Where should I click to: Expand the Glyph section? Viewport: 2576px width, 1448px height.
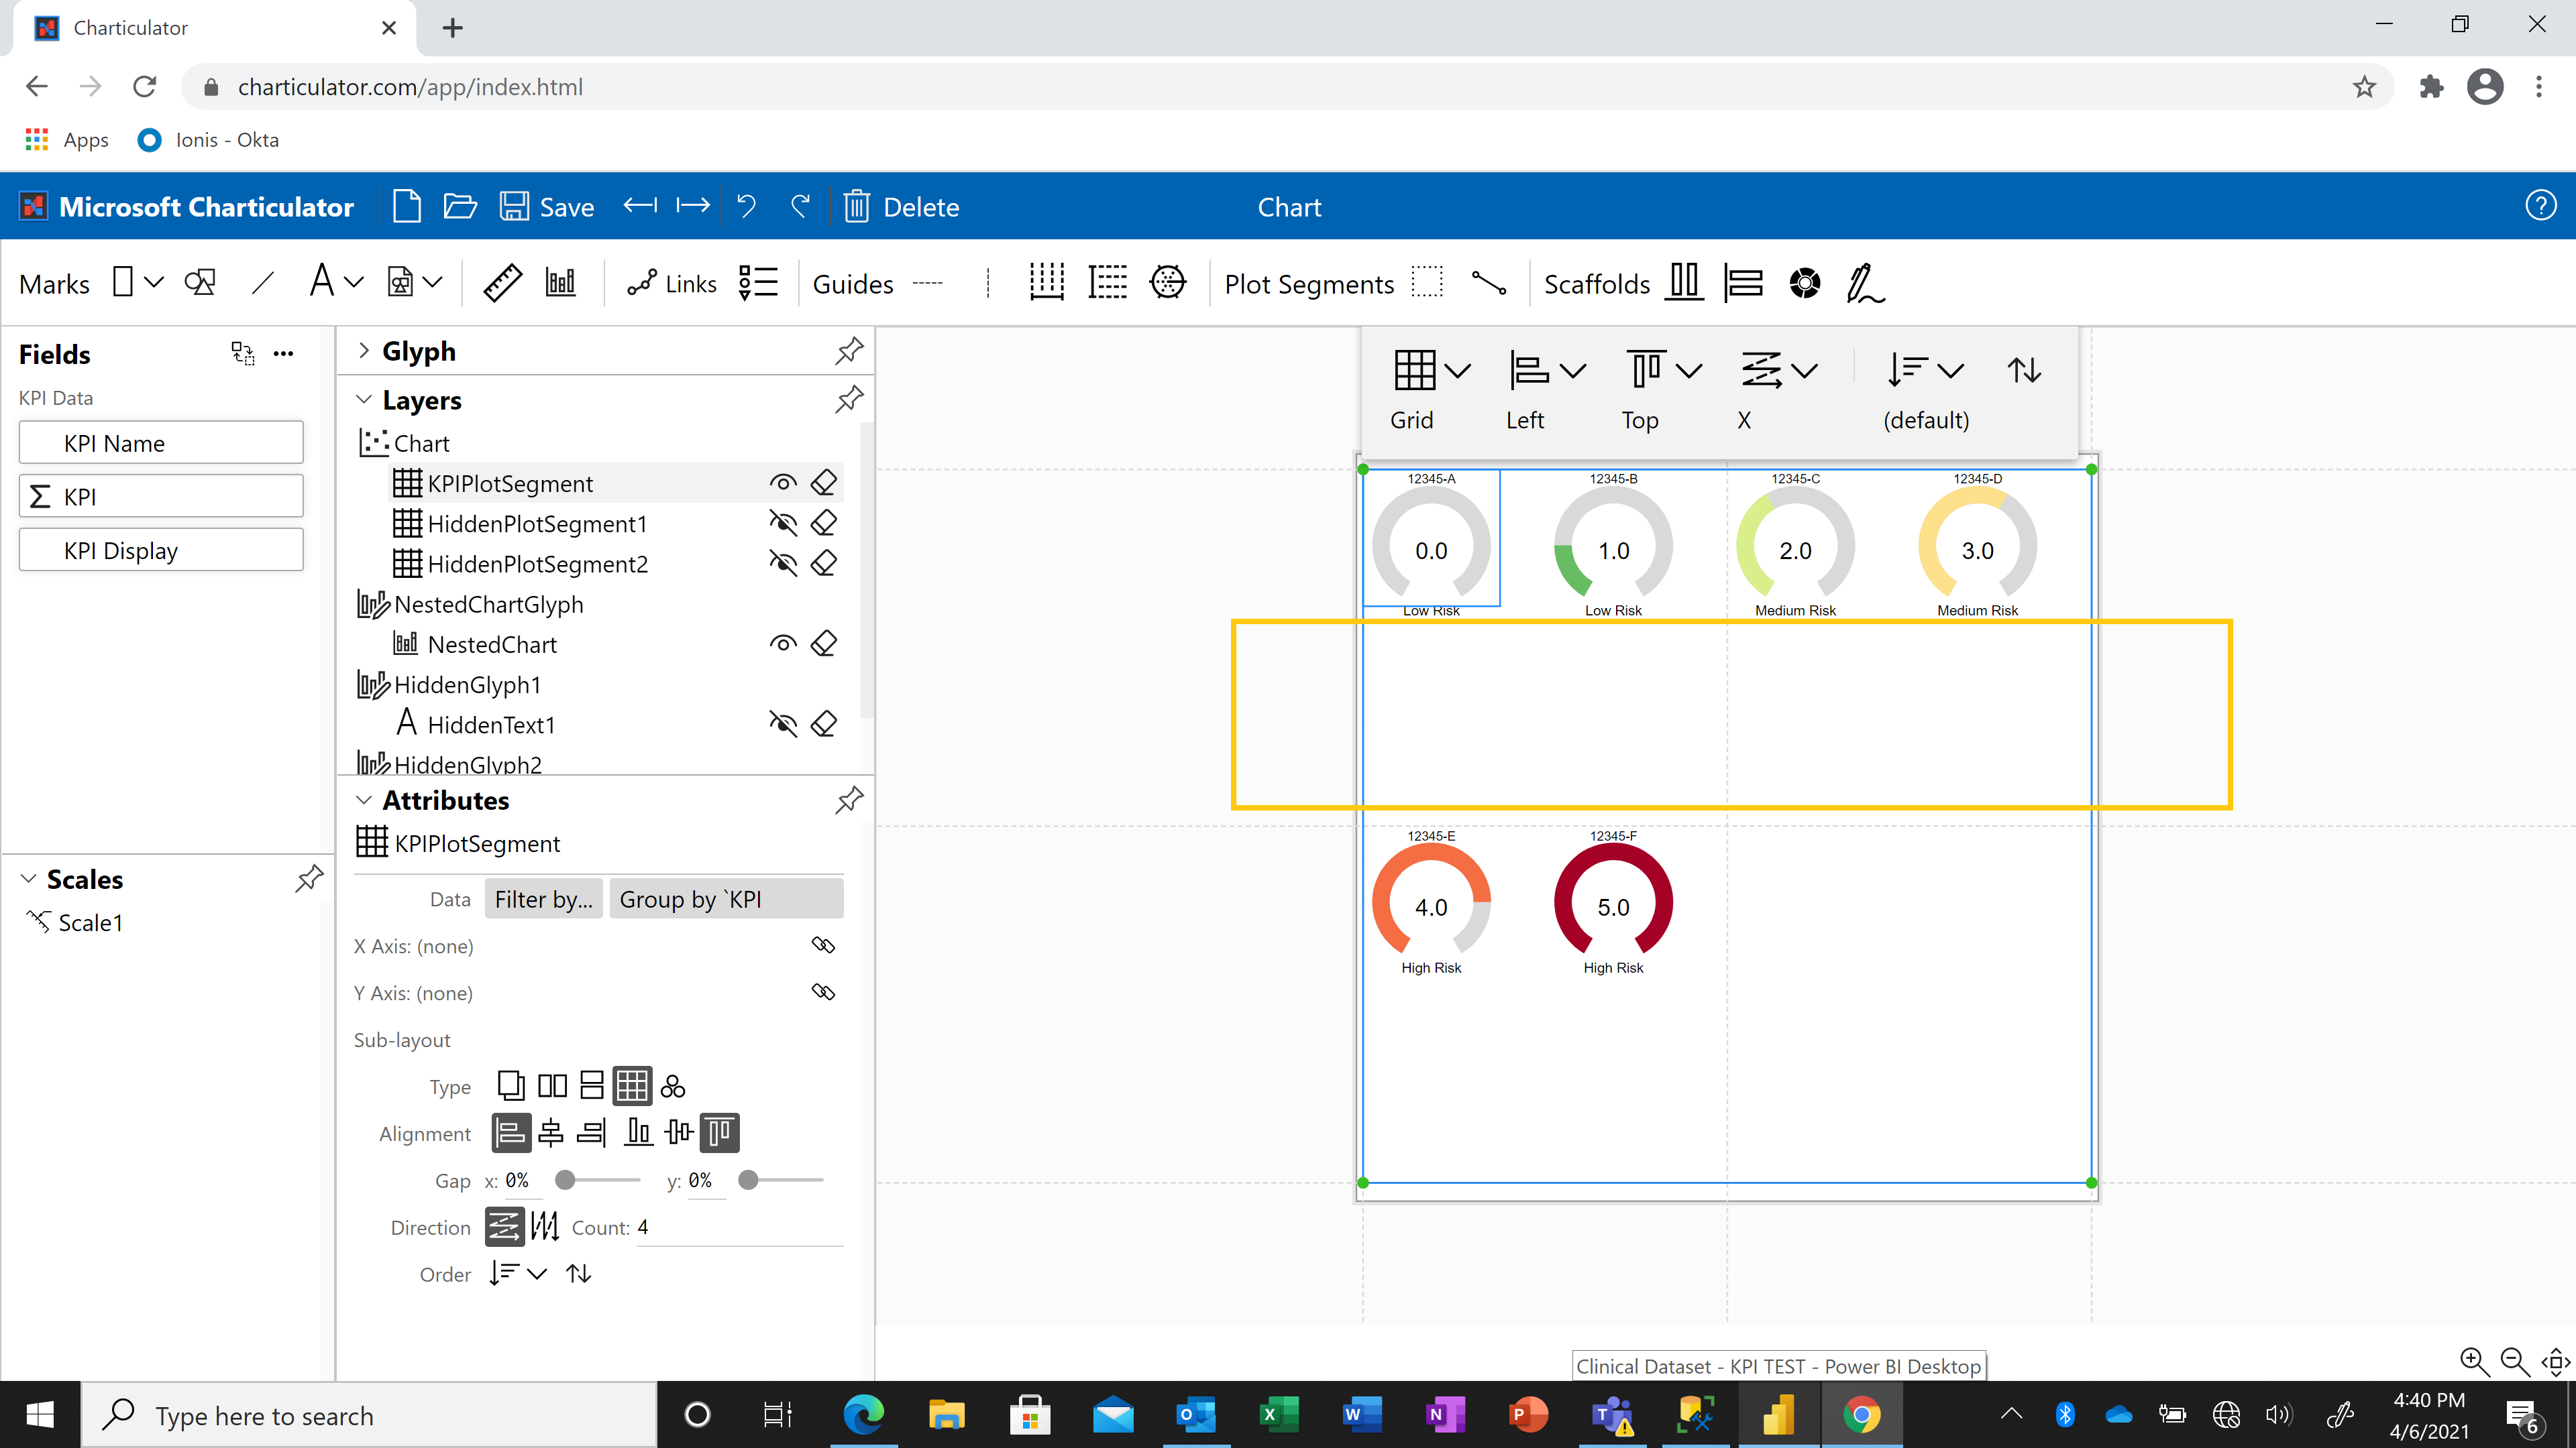364,351
